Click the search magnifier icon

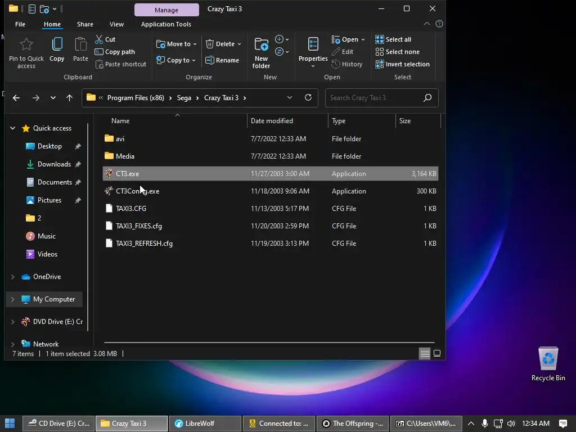pos(427,98)
